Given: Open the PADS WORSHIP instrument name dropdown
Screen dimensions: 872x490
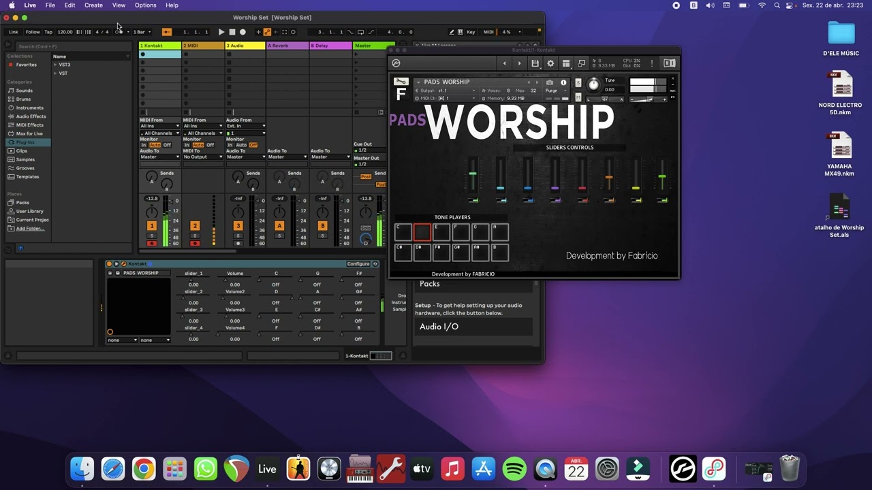Looking at the screenshot, I should click(419, 82).
